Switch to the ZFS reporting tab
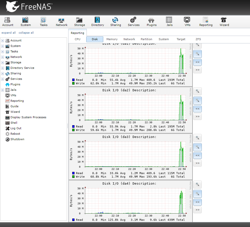The width and height of the screenshot is (250, 227). [198, 39]
